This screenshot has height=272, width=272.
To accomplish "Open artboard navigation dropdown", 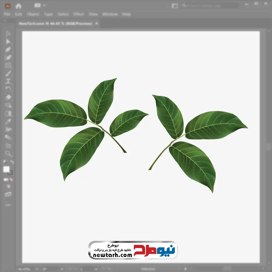I will (96, 269).
